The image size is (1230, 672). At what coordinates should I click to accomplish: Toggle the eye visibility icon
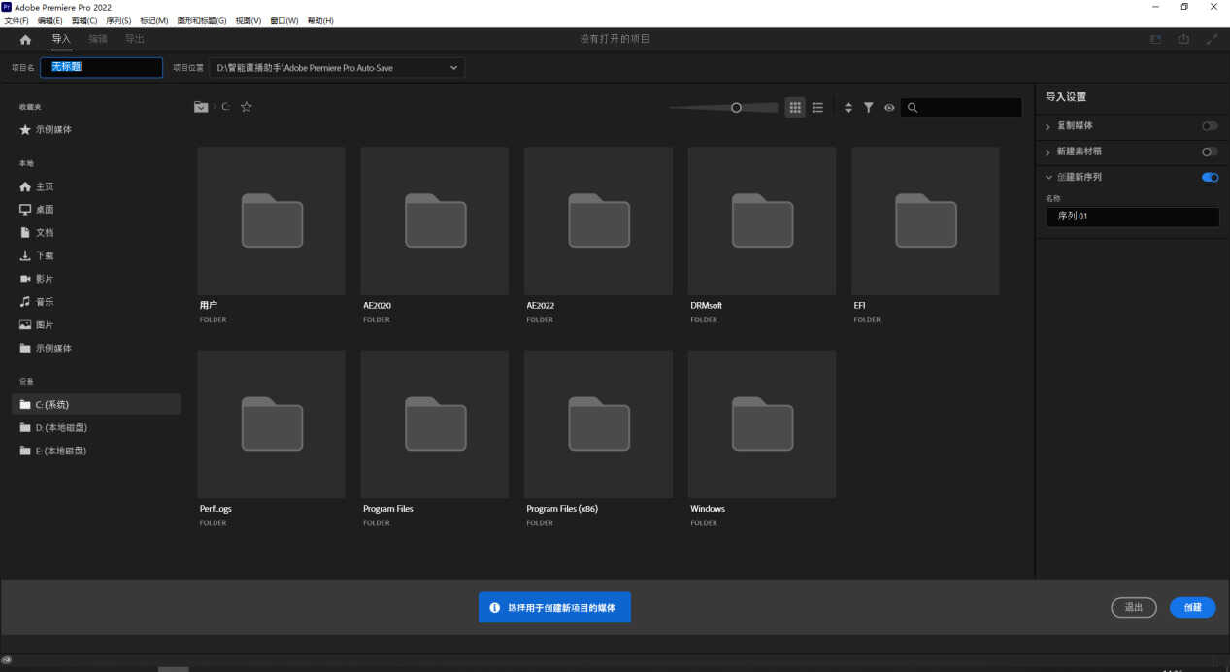tap(889, 108)
